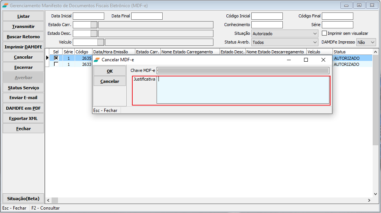Minimize the Cancelar MDF-e dialog
Screen dimensions: 381x213
click(289, 60)
